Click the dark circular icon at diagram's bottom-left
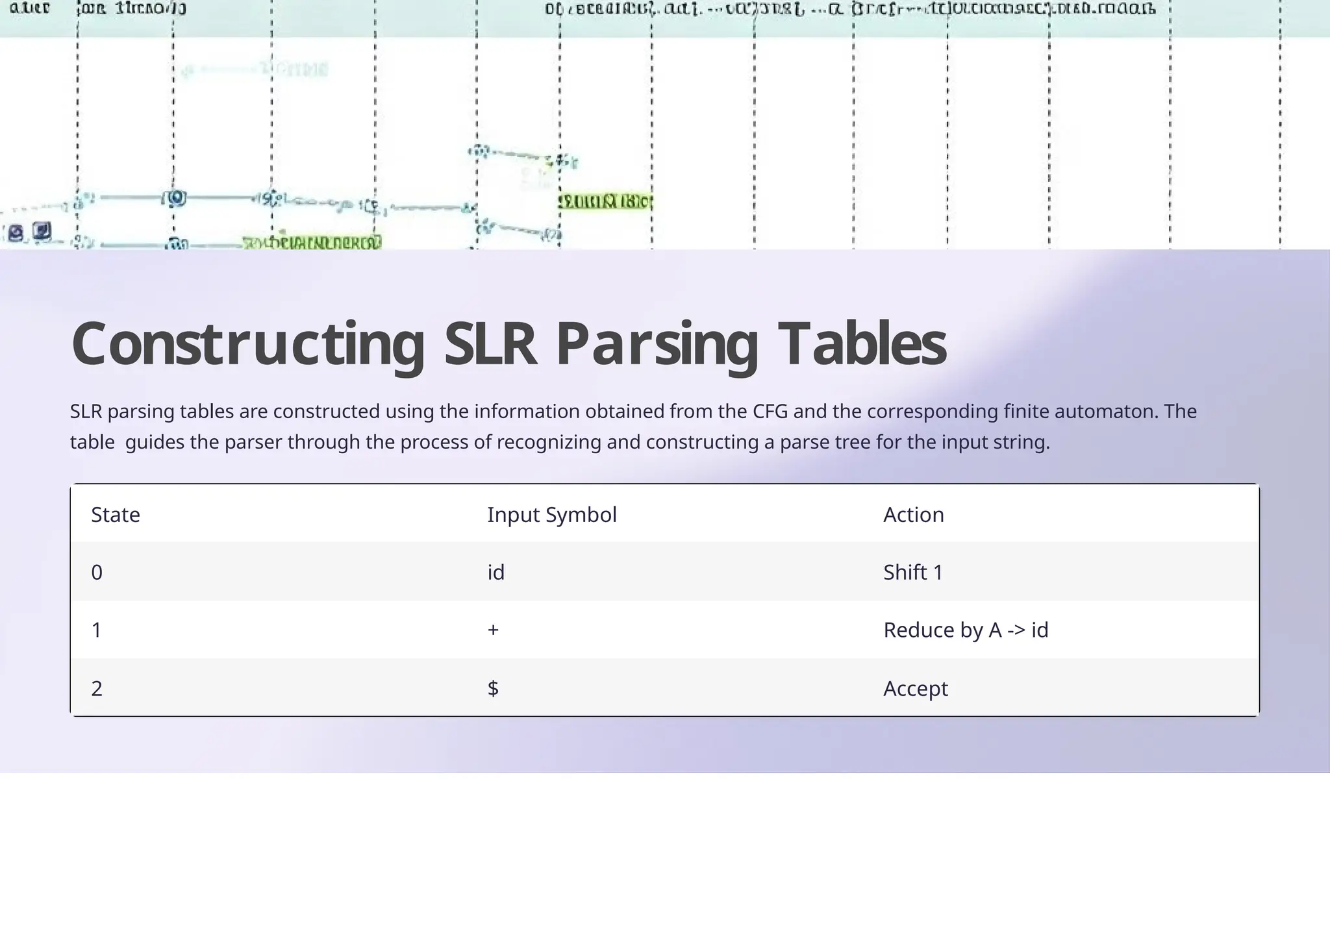 pyautogui.click(x=16, y=232)
